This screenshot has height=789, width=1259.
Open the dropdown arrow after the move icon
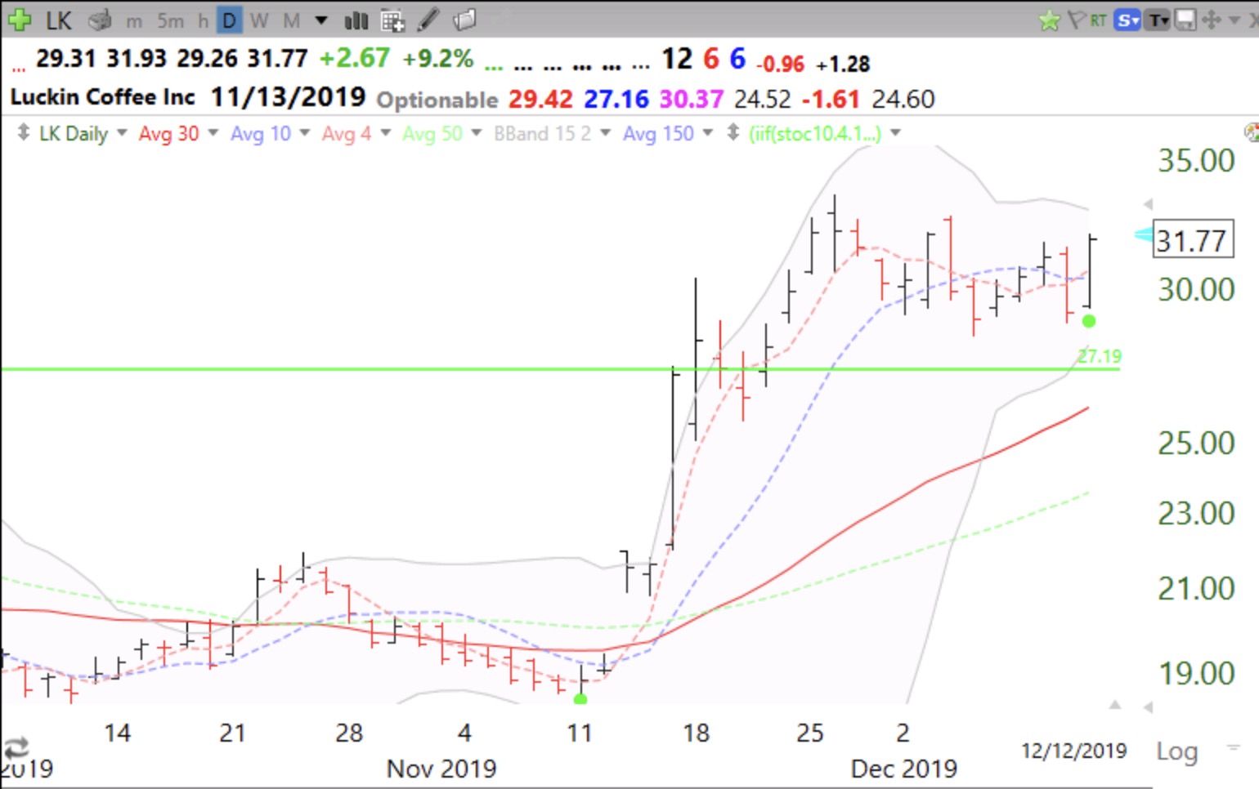click(x=1234, y=20)
